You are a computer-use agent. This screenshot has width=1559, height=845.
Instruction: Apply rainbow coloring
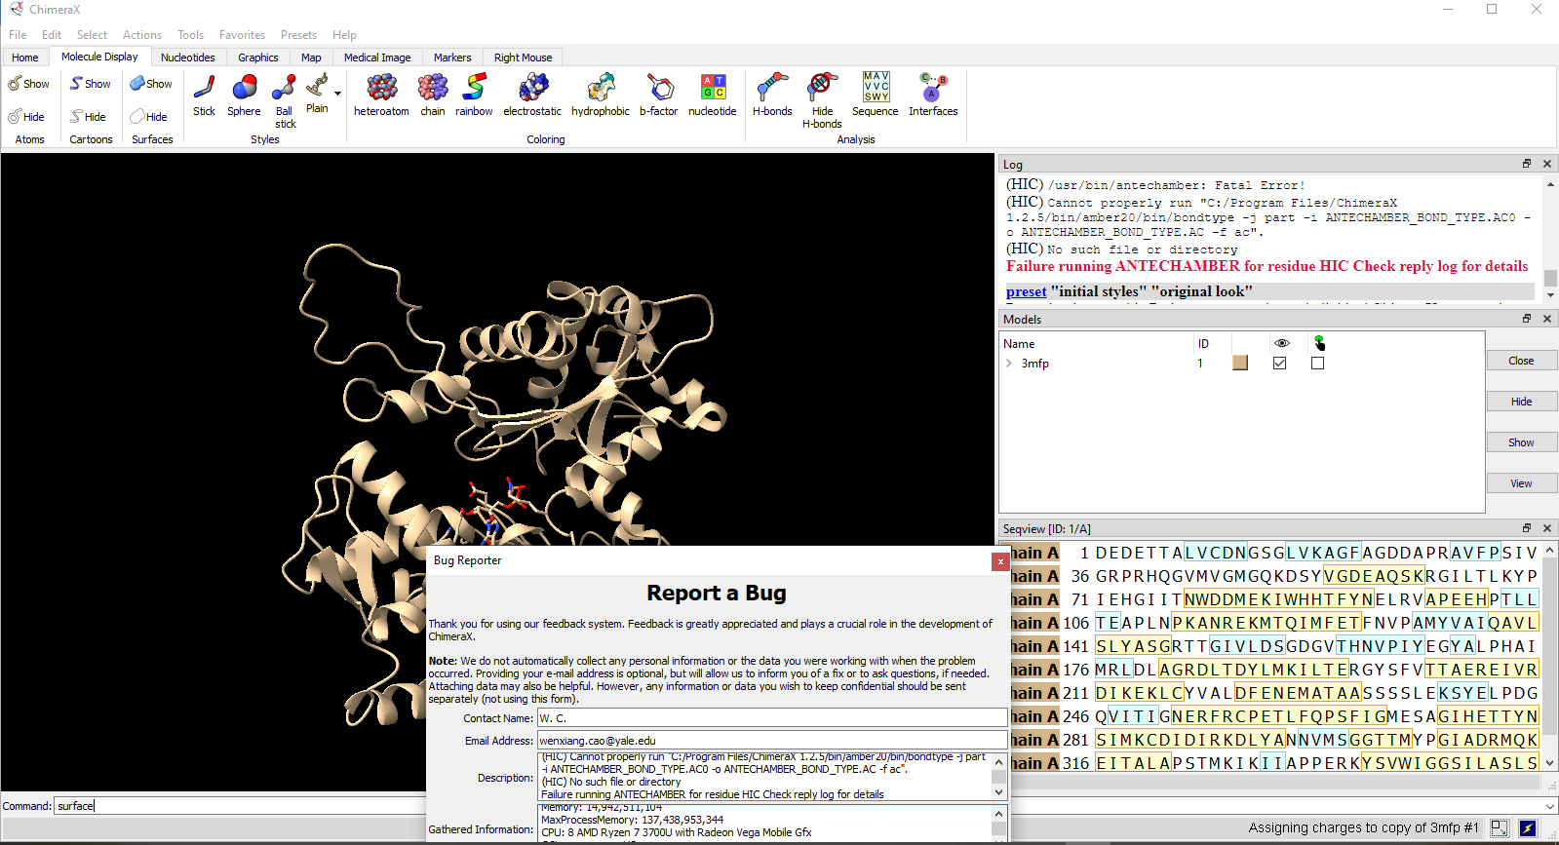pos(474,94)
